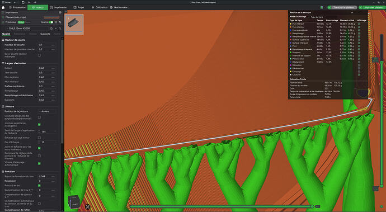Open the Imprimante tab in the top tab bar
Screen dimensions: 386x212
pos(58,7)
